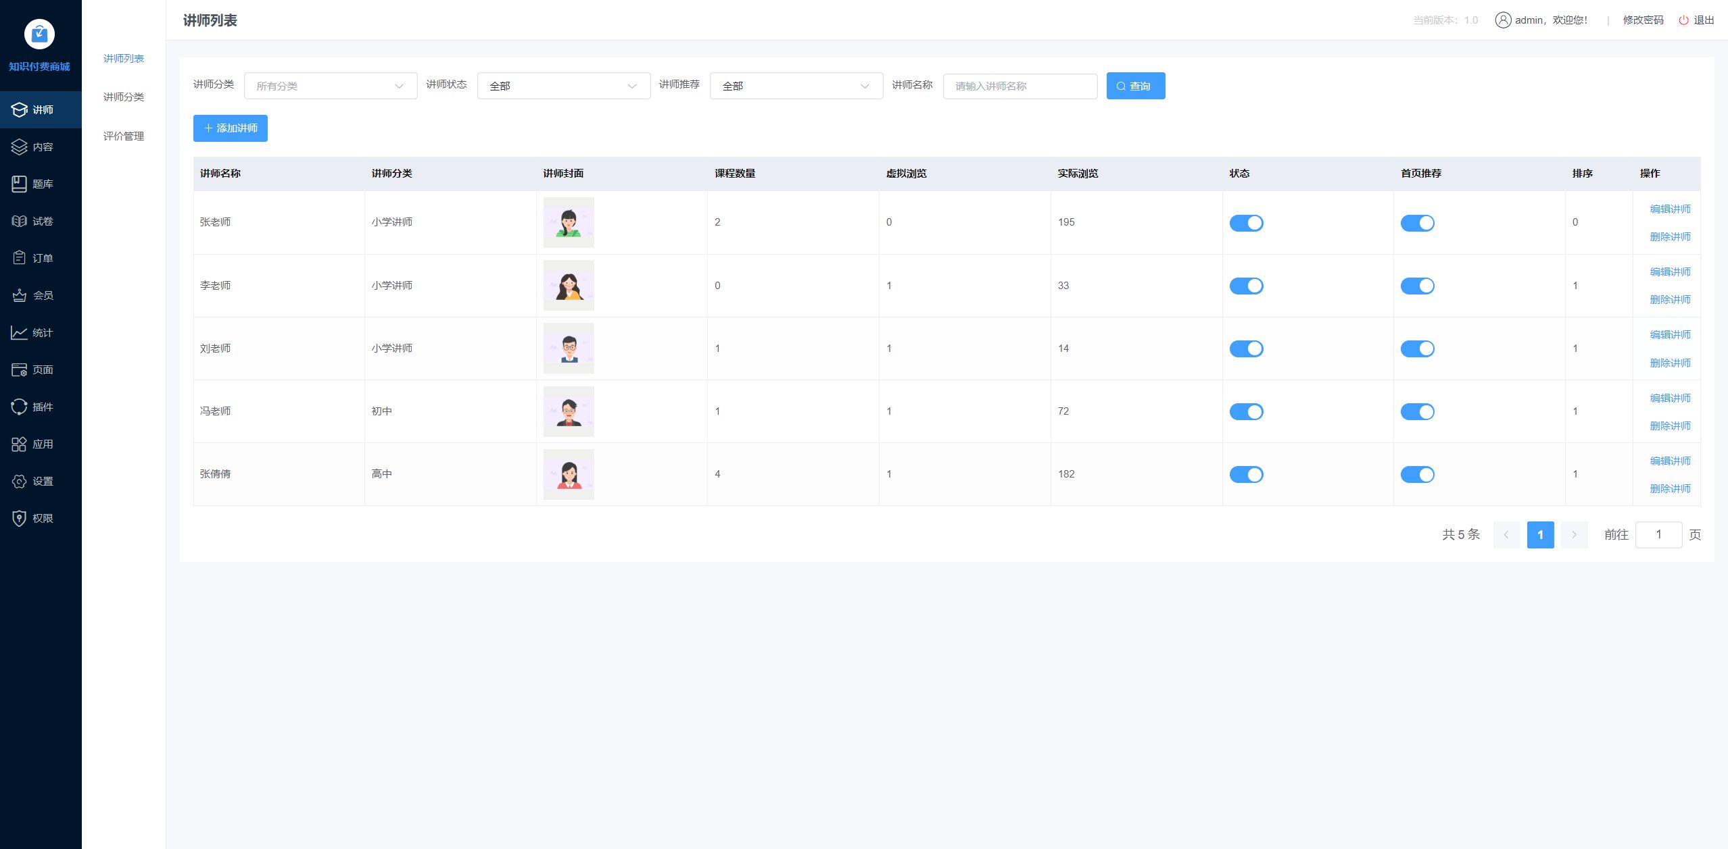The image size is (1728, 849).
Task: Click the 权限 shield icon
Action: tap(20, 518)
